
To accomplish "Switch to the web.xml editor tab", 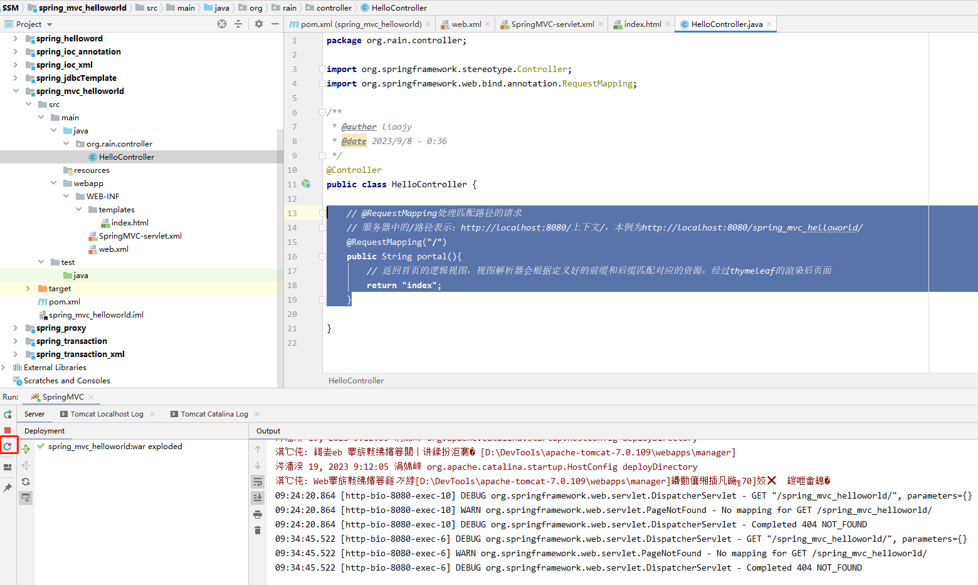I will tap(466, 24).
